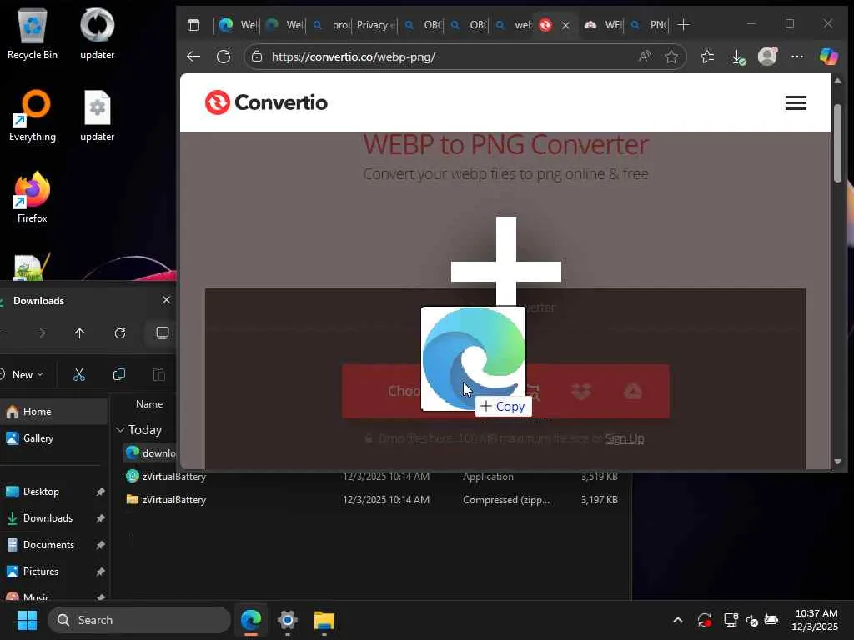Viewport: 854px width, 640px height.
Task: Switch to the Privacy tab
Action: point(374,25)
